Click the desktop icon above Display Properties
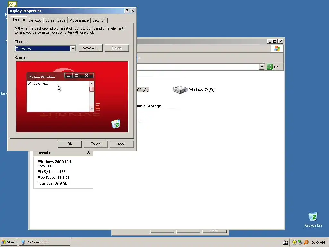The height and width of the screenshot is (247, 329). pyautogui.click(x=13, y=4)
